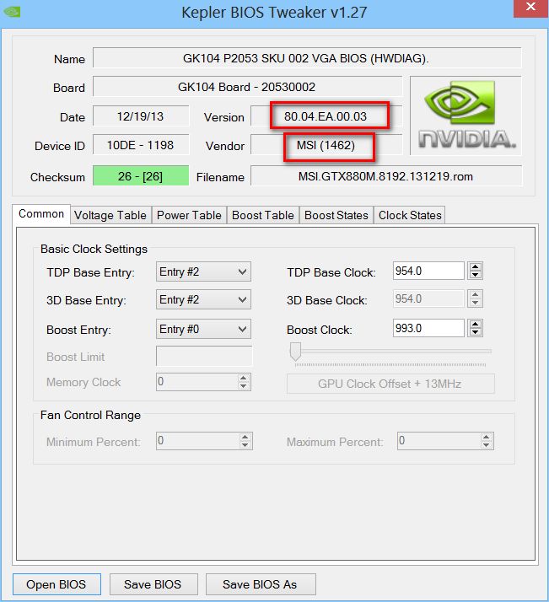Open the TDP Base Entry dropdown

[x=203, y=271]
